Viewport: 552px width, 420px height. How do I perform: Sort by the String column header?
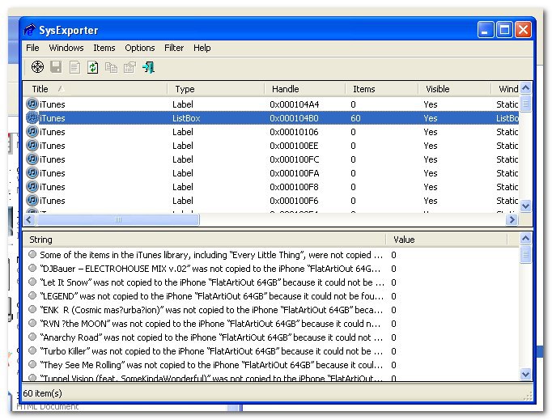pyautogui.click(x=204, y=240)
